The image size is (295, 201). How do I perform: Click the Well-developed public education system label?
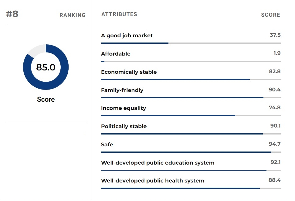158,163
